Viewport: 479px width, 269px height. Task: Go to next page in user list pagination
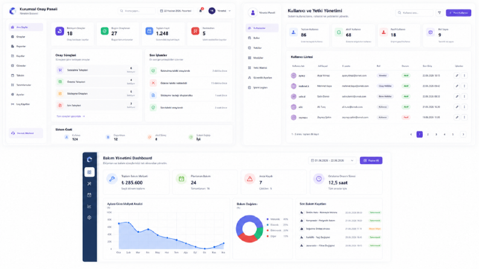[x=463, y=134]
